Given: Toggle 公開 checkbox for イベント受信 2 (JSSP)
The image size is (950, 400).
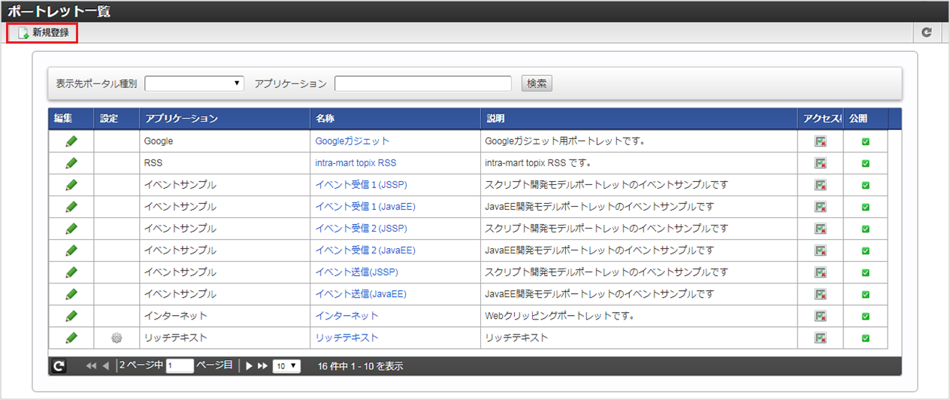Looking at the screenshot, I should point(865,229).
